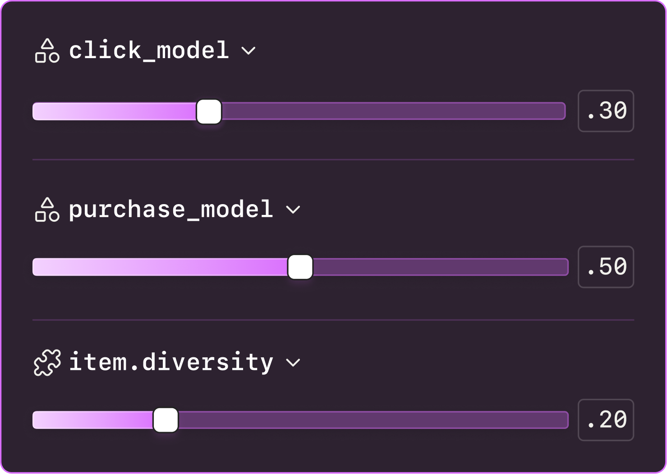Image resolution: width=667 pixels, height=474 pixels.
Task: Click the item.diversity slider handle
Action: coord(166,420)
